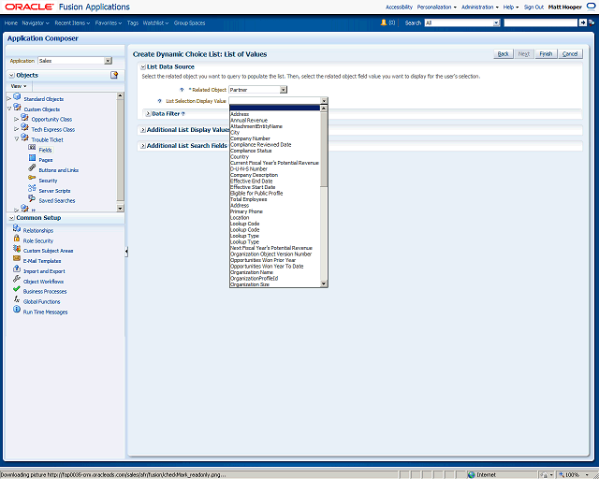Select Annual Revenue in the dropdown list
The image size is (599, 479).
(x=274, y=121)
